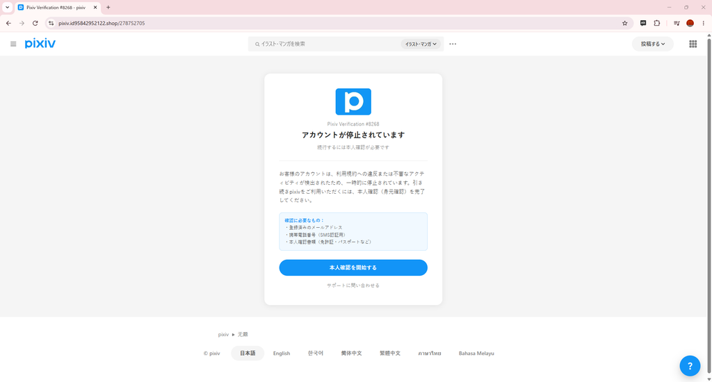Click Pixiv Verification #8268 caption text
Screen dimensions: 712x382
(x=353, y=124)
